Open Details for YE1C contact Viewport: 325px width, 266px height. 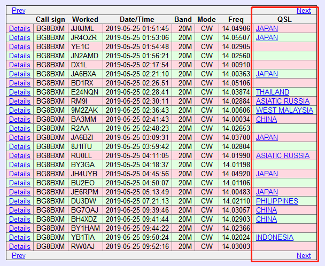(20, 47)
